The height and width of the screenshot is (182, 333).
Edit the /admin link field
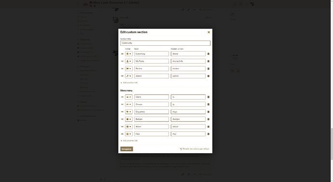tap(188, 76)
